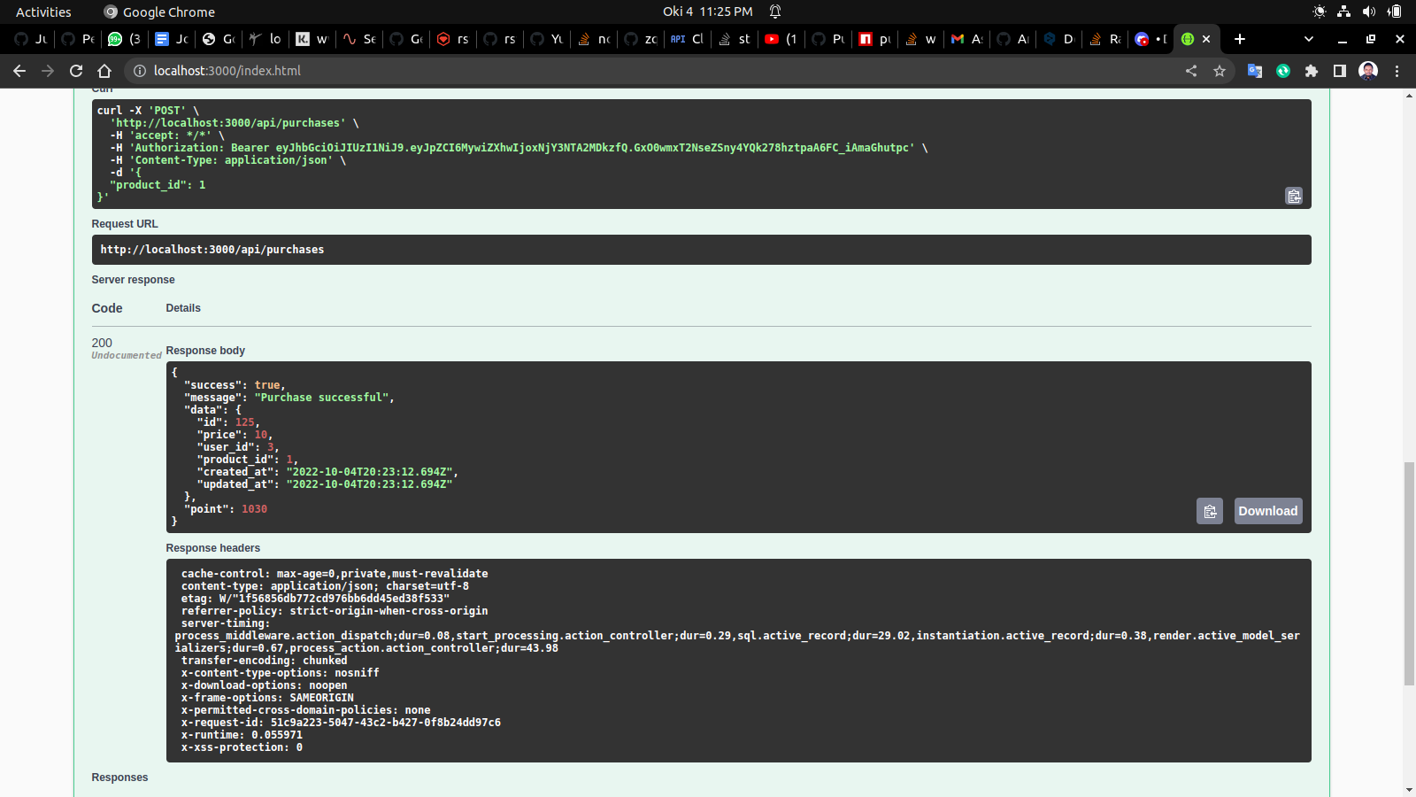
Task: View site information for localhost
Action: (140, 71)
